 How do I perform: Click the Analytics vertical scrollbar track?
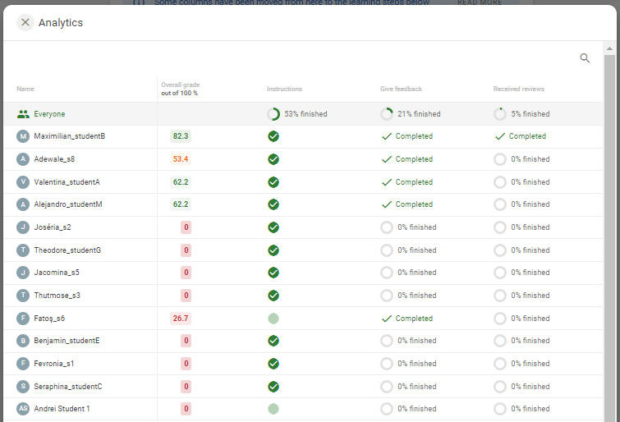(609, 237)
